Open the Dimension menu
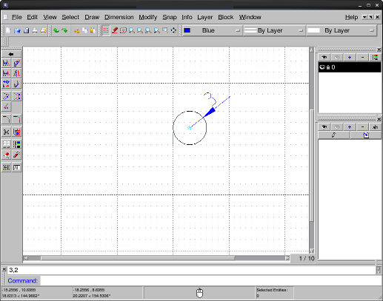 pyautogui.click(x=119, y=17)
